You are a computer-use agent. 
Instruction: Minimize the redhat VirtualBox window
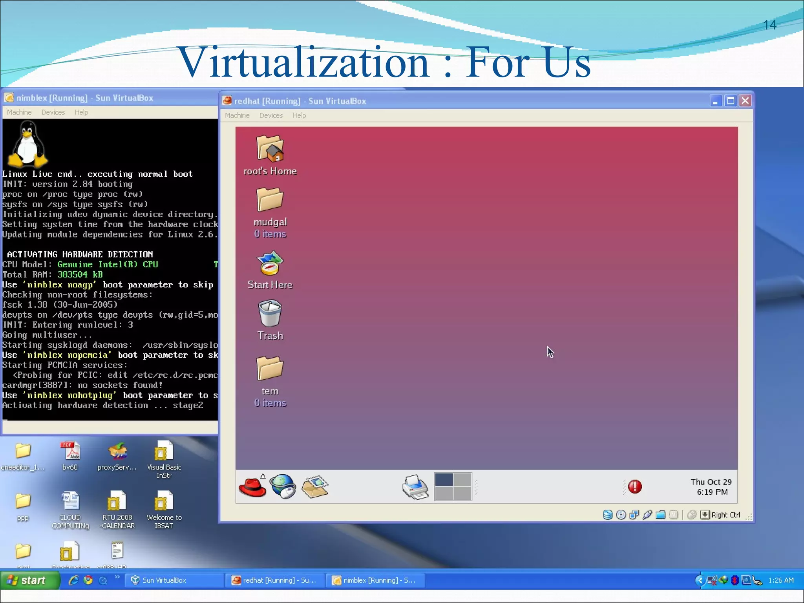[x=716, y=101]
